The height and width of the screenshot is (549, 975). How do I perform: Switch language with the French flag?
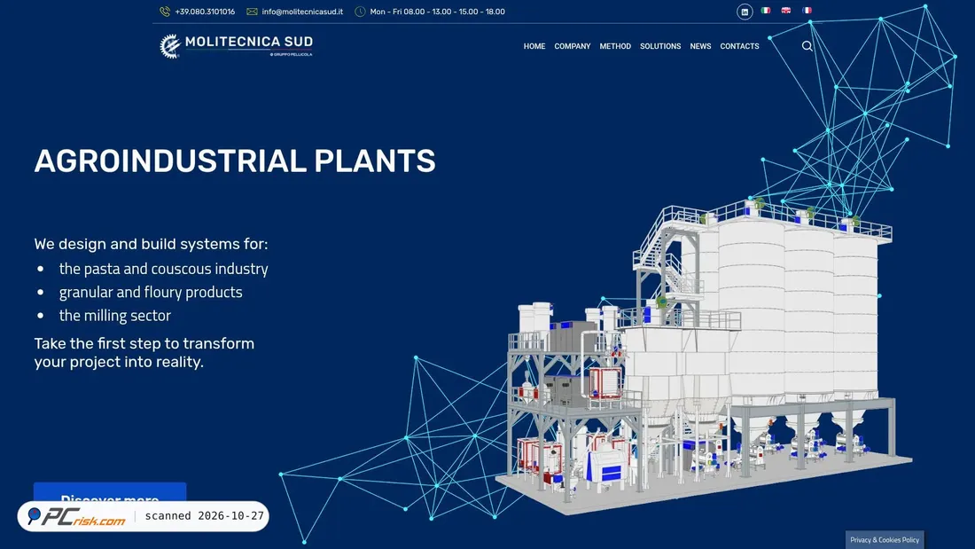coord(807,11)
